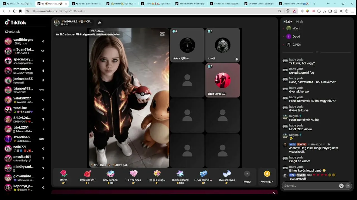Switch to the MR.CSÁKY69 tab

(18, 4)
